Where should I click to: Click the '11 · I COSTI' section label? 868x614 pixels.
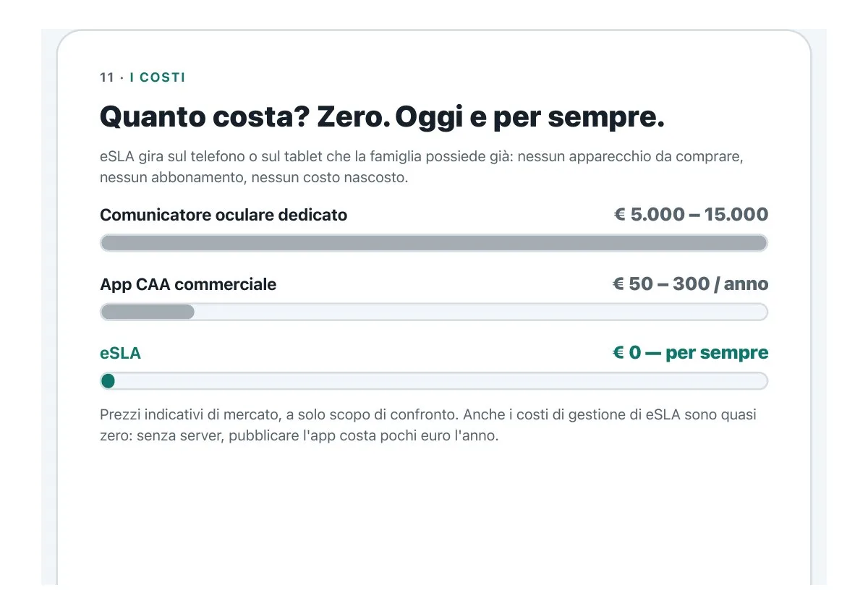click(142, 77)
